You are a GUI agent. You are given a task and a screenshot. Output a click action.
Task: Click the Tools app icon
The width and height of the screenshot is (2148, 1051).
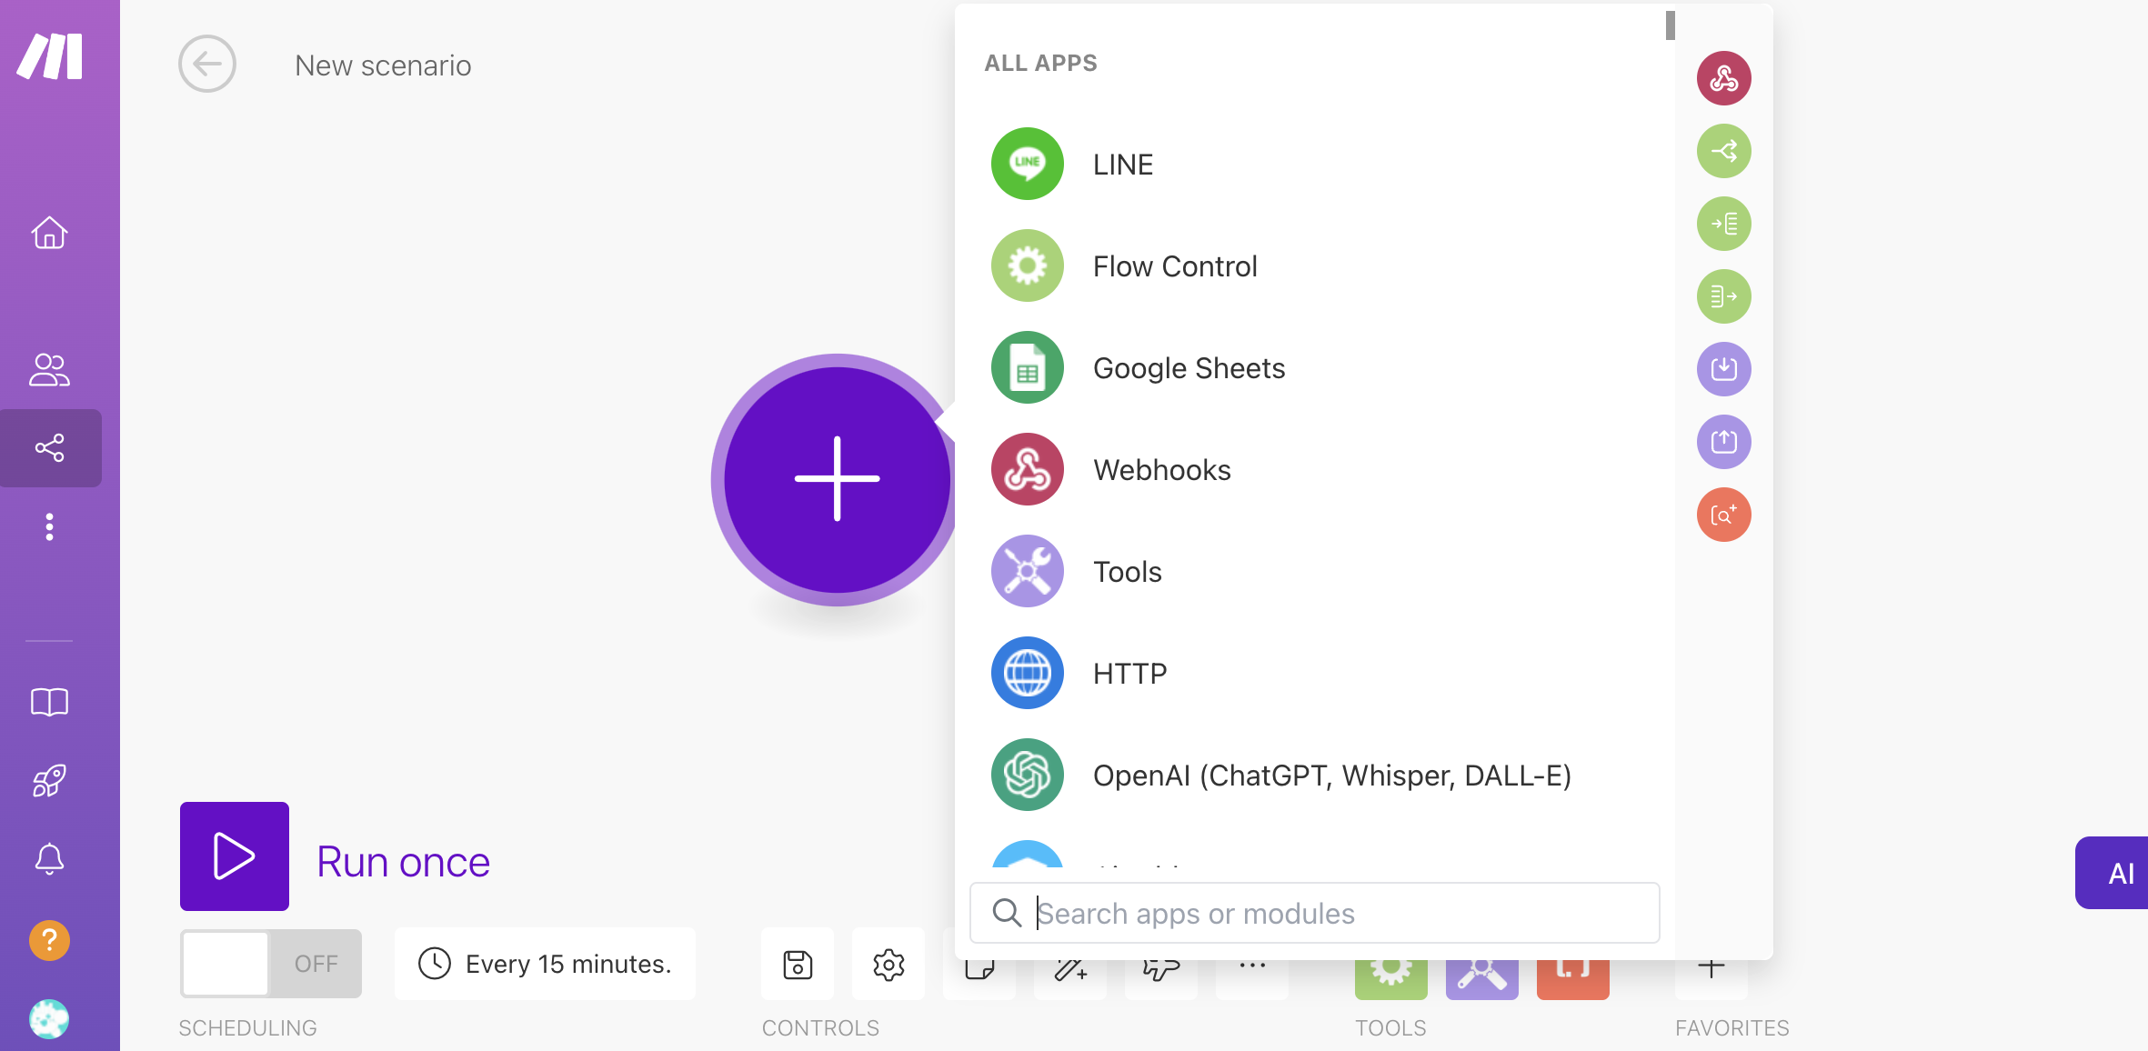point(1028,571)
